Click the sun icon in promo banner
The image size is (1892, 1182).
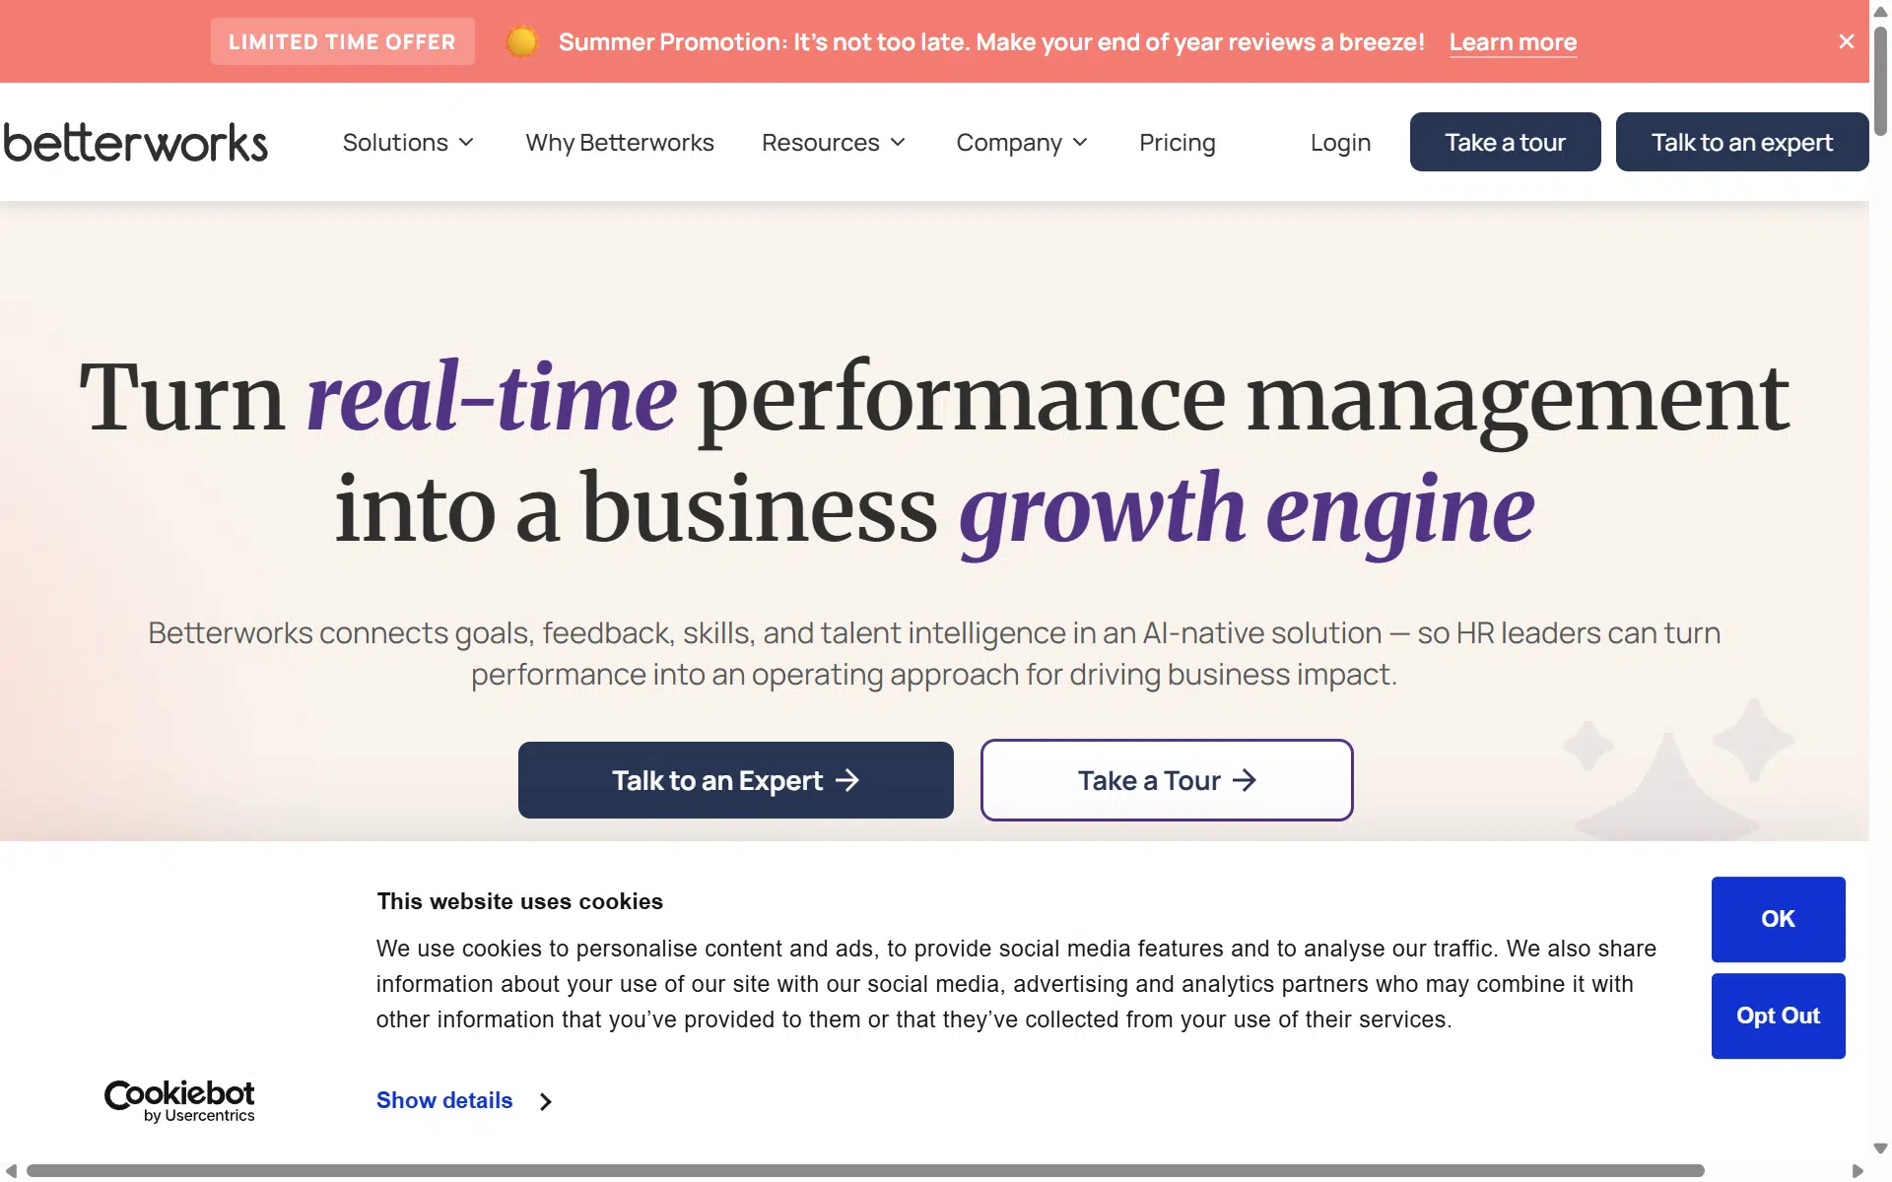click(x=521, y=41)
